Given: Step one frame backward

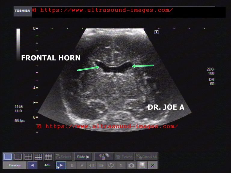Looking at the screenshot, I should tap(91, 165).
